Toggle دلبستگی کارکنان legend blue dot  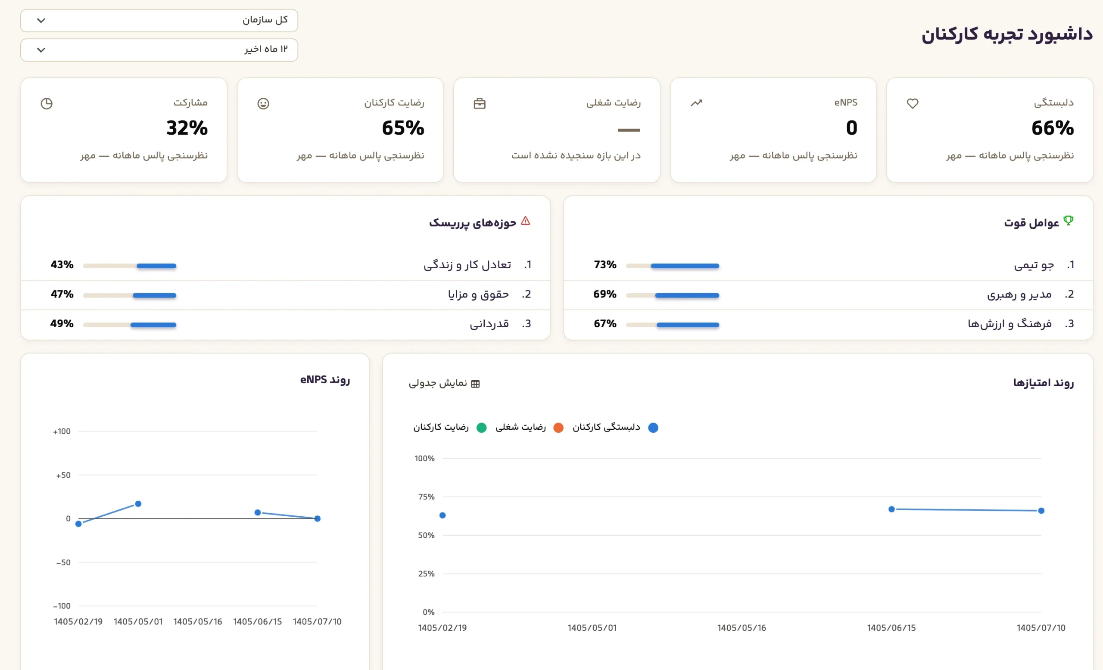653,428
